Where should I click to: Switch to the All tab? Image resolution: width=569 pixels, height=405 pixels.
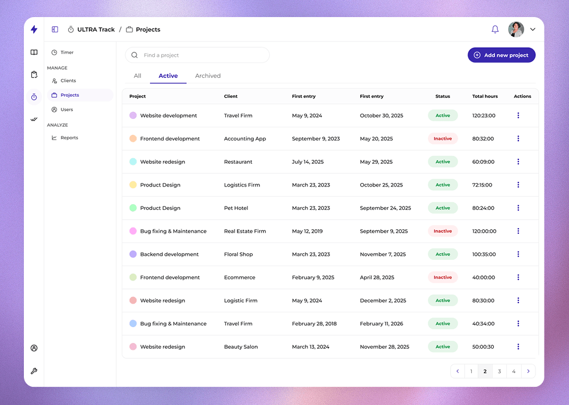(138, 76)
